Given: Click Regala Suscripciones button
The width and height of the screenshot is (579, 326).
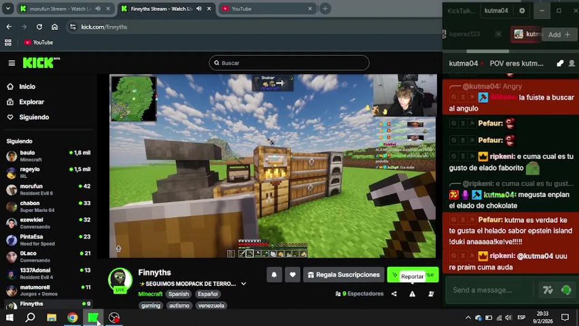Looking at the screenshot, I should pyautogui.click(x=343, y=275).
